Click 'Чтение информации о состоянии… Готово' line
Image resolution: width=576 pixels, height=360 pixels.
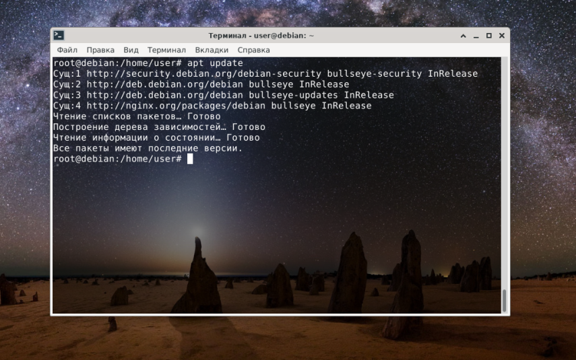pyautogui.click(x=156, y=138)
